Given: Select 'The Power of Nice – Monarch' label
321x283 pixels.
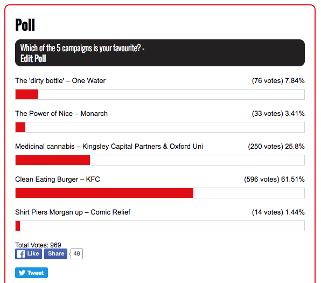Looking at the screenshot, I should click(61, 114).
